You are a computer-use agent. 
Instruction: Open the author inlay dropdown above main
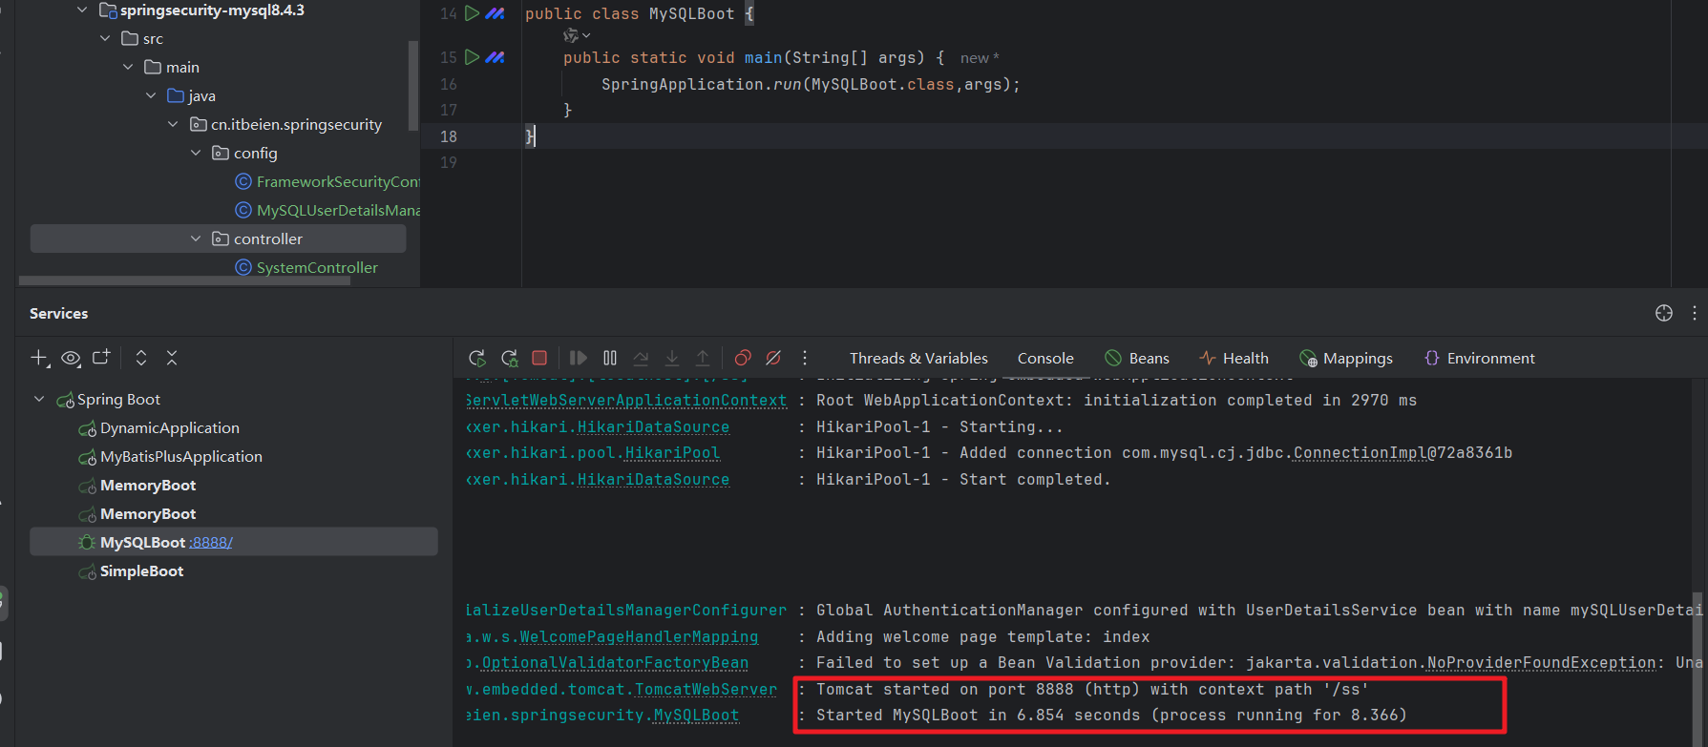click(x=576, y=35)
